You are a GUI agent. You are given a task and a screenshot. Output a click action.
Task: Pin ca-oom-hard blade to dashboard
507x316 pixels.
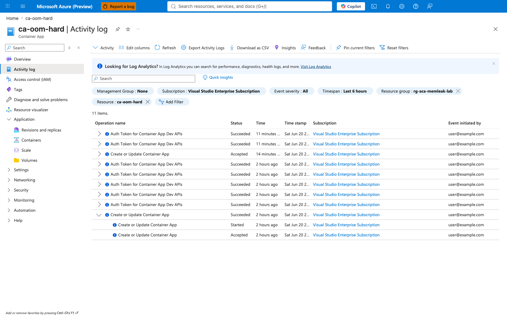(118, 29)
